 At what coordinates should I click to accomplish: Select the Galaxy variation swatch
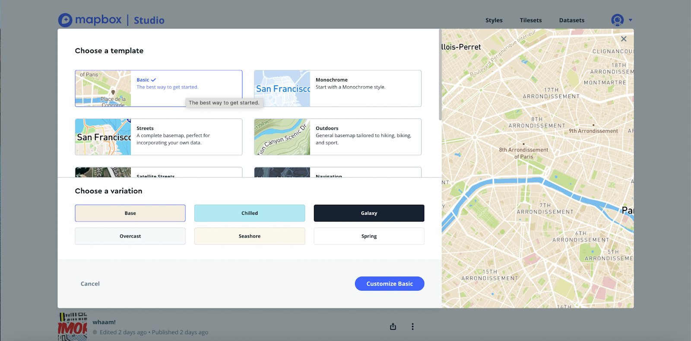click(369, 213)
